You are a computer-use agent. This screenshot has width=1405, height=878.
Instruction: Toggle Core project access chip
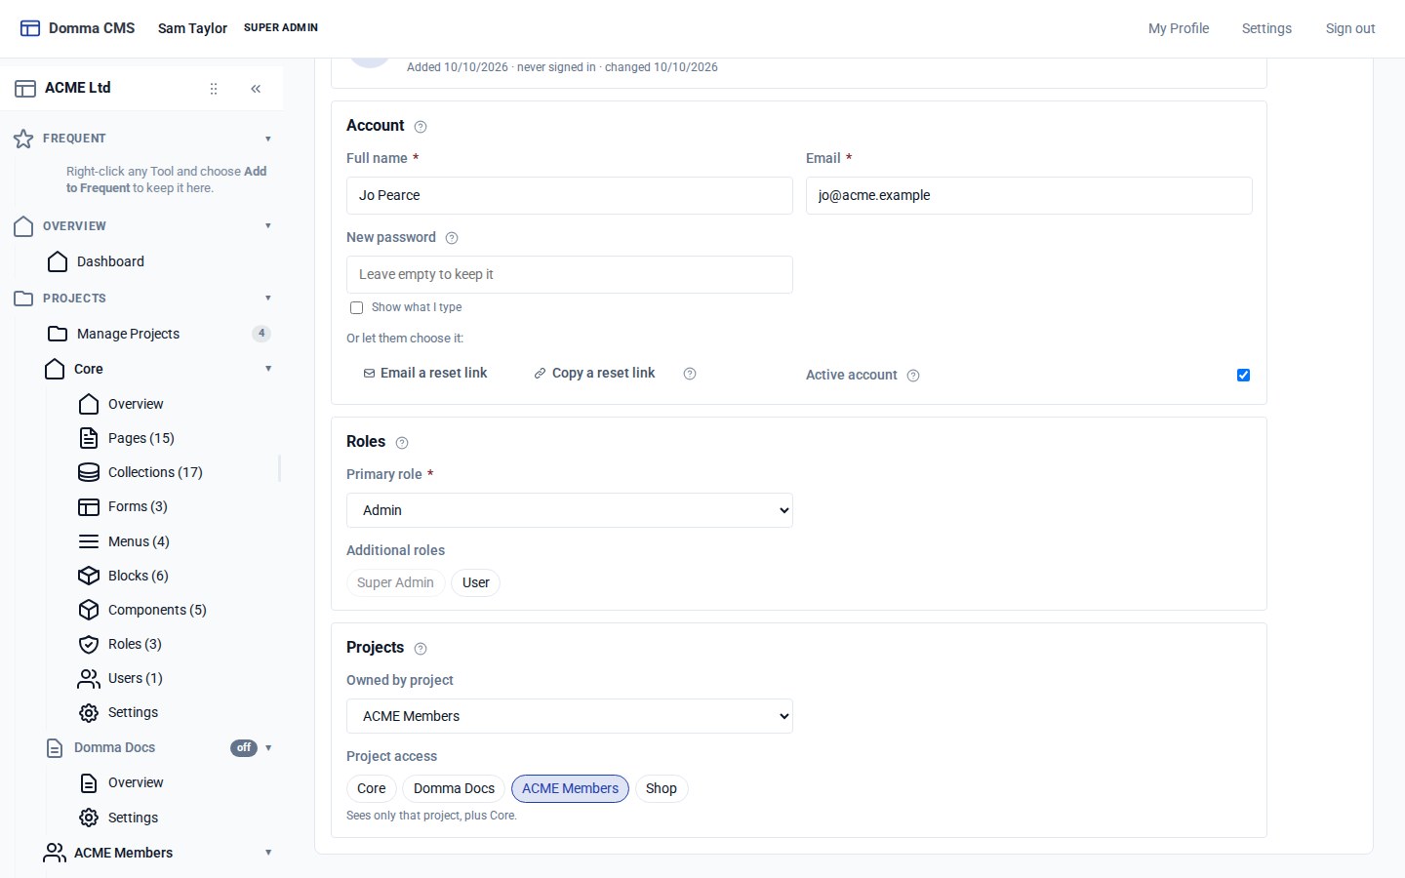pyautogui.click(x=372, y=788)
